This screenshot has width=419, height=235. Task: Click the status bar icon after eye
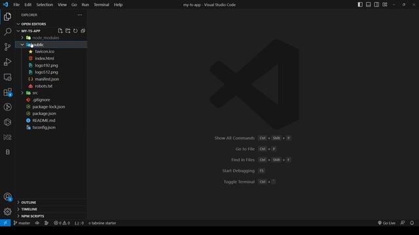[x=46, y=223]
